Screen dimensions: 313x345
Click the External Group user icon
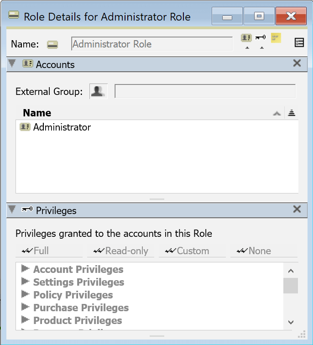[97, 91]
